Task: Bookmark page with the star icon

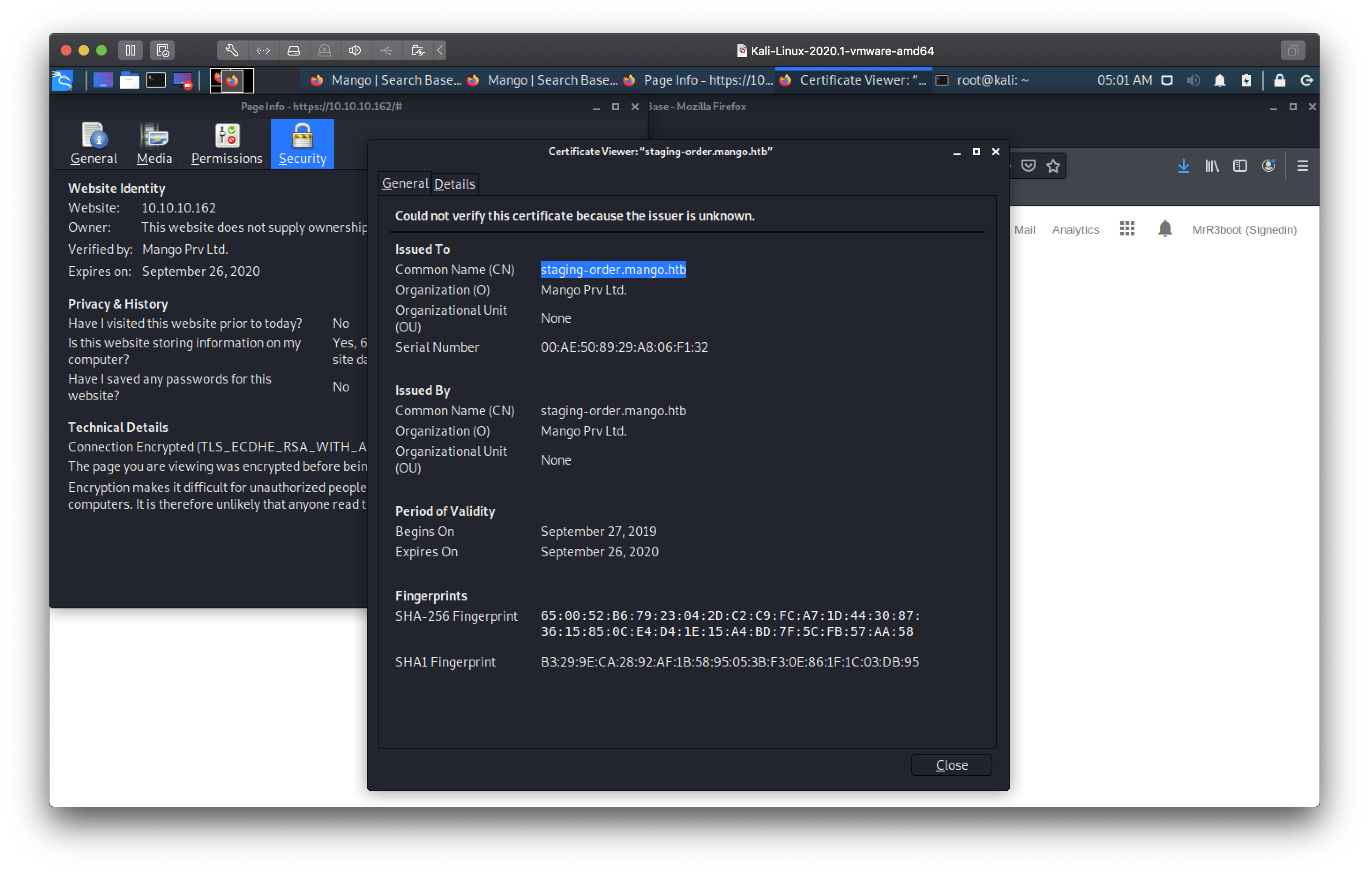Action: coord(1053,166)
